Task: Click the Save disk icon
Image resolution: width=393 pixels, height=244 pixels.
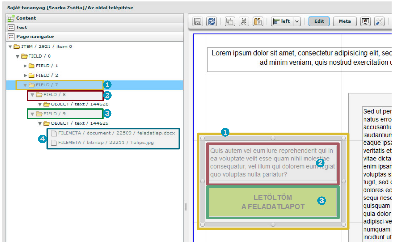Action: pos(198,22)
